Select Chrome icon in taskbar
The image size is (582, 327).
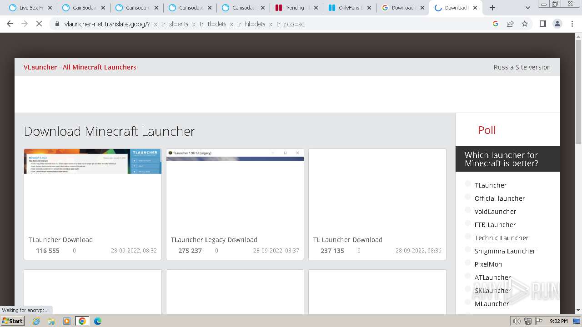pos(82,321)
